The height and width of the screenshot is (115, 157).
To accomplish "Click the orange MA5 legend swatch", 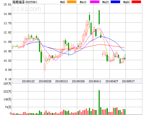I will coord(72,2).
